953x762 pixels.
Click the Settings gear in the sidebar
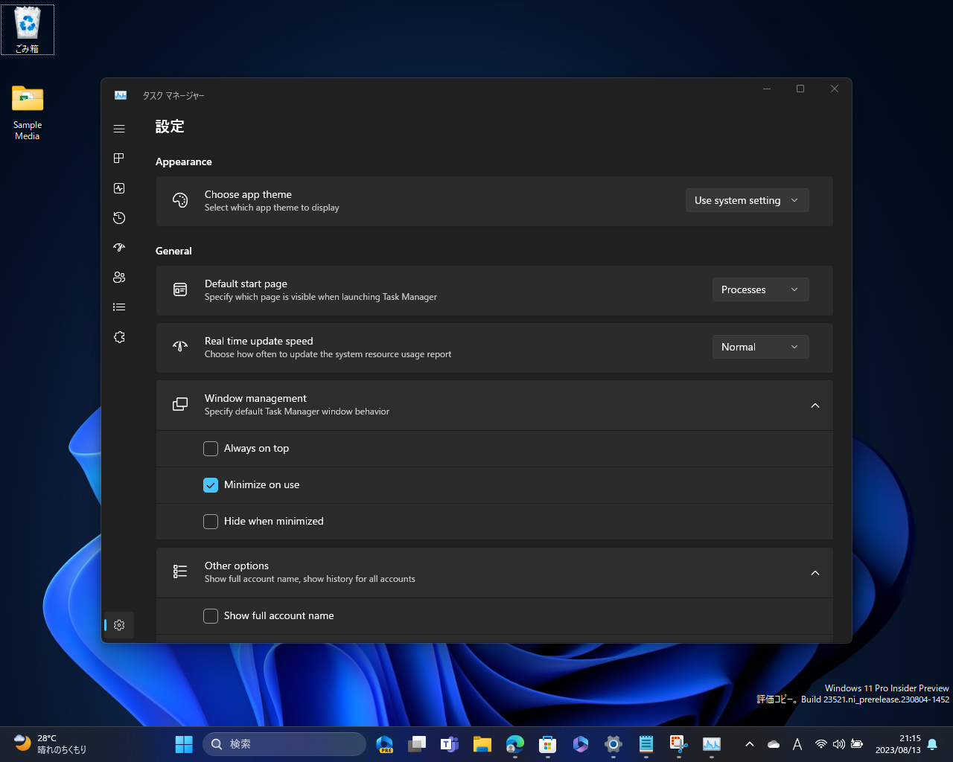119,625
